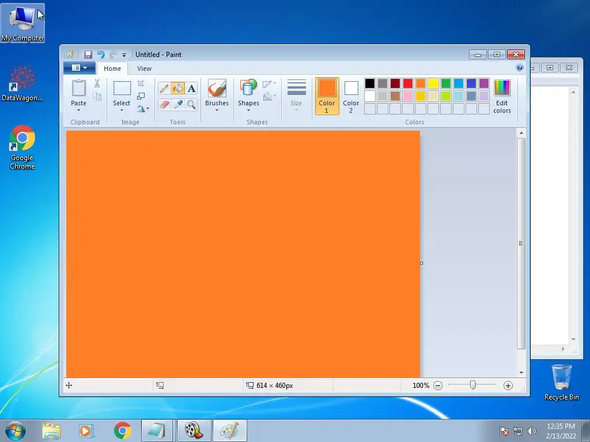590x442 pixels.
Task: Select the Eraser tool
Action: tap(164, 104)
